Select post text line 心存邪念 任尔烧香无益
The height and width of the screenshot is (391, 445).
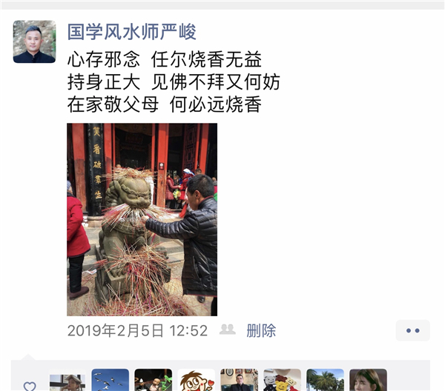(165, 59)
